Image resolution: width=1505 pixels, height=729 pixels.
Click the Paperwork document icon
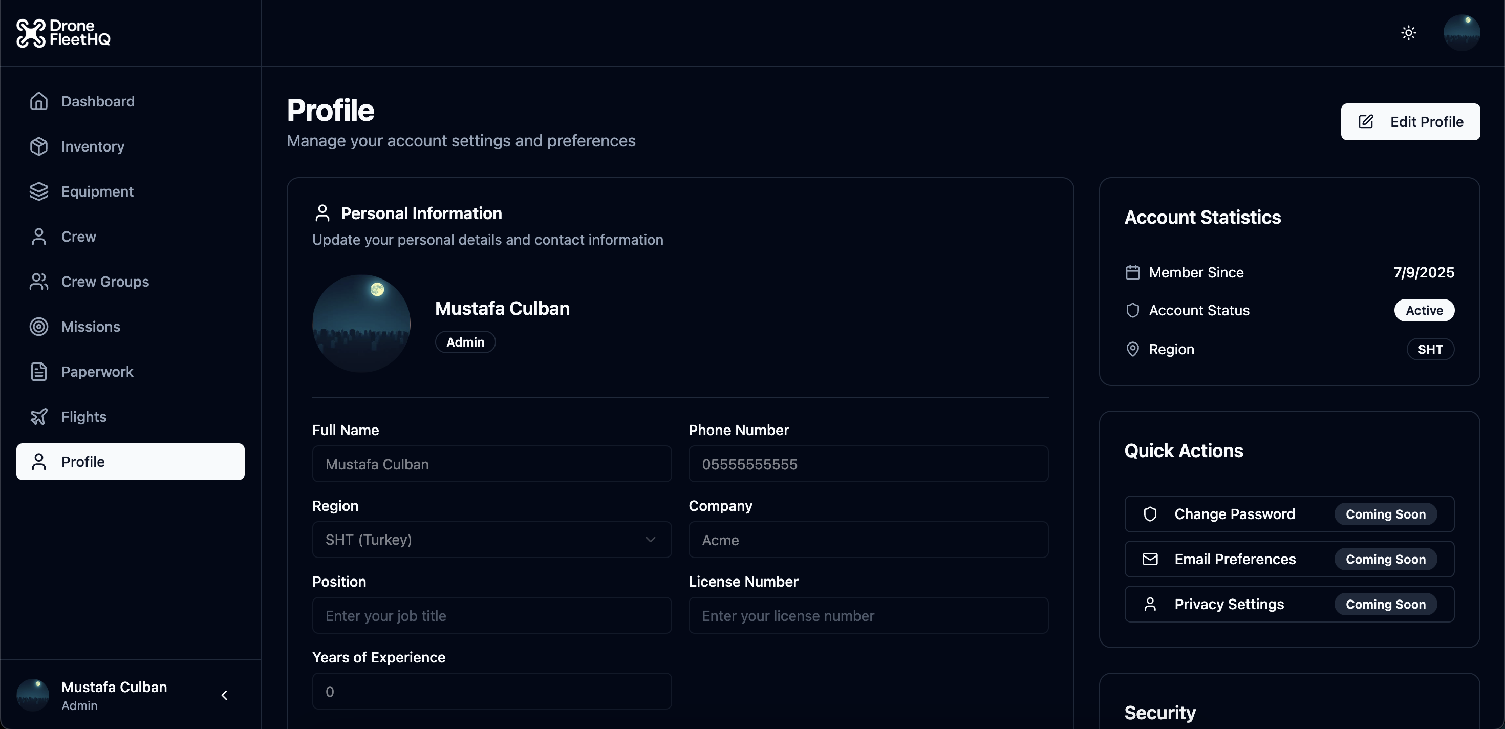click(38, 371)
